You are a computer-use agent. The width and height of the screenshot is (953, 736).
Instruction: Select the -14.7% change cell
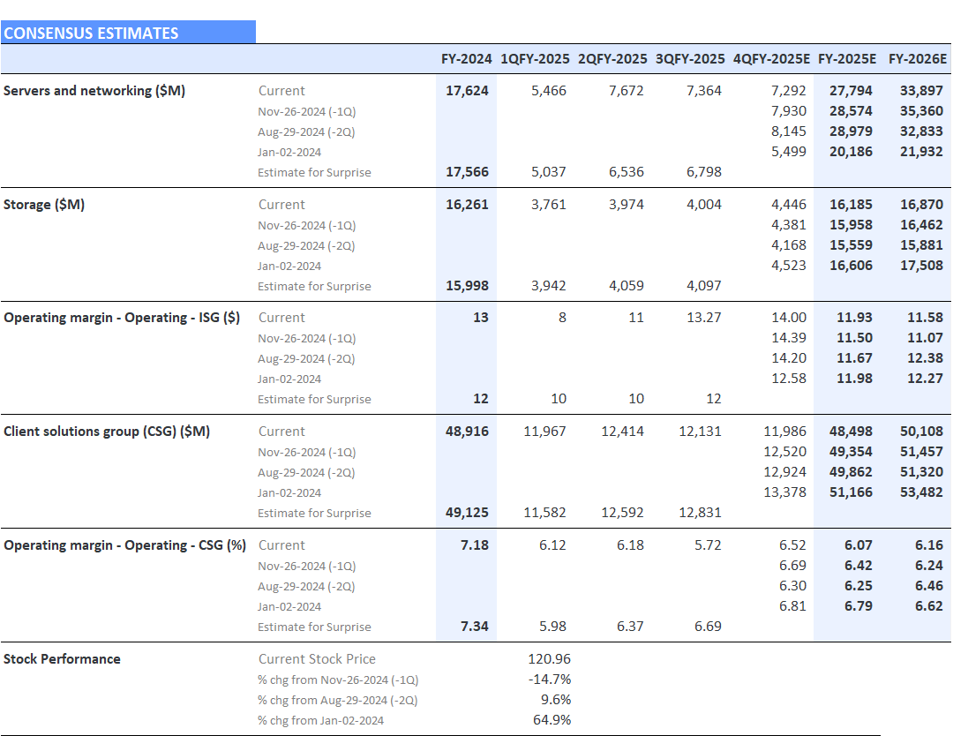(x=549, y=680)
